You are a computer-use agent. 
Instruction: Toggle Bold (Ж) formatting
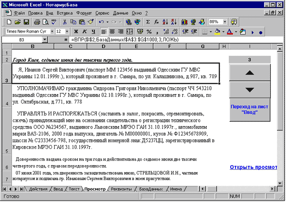coord(76,32)
